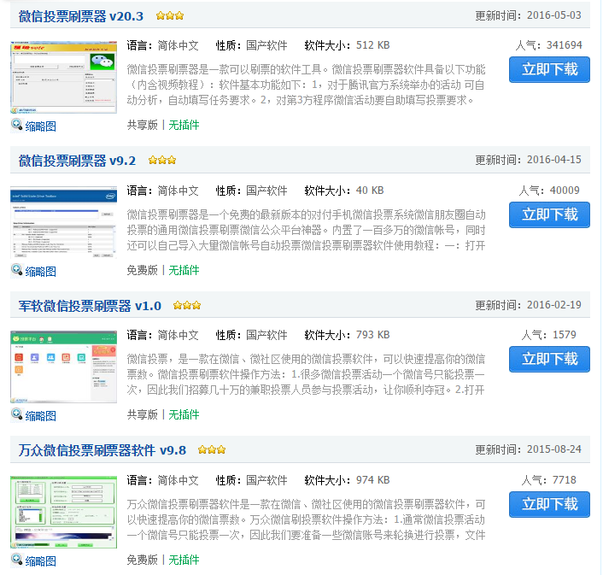The width and height of the screenshot is (603, 575).
Task: Click the star rating beside 军软 v1.0 title
Action: pos(187,306)
